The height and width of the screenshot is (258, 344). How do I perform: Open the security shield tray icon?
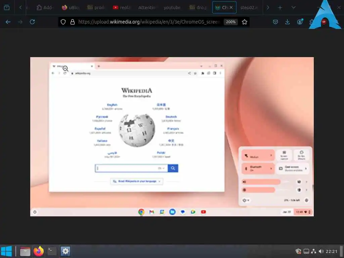pyautogui.click(x=298, y=251)
